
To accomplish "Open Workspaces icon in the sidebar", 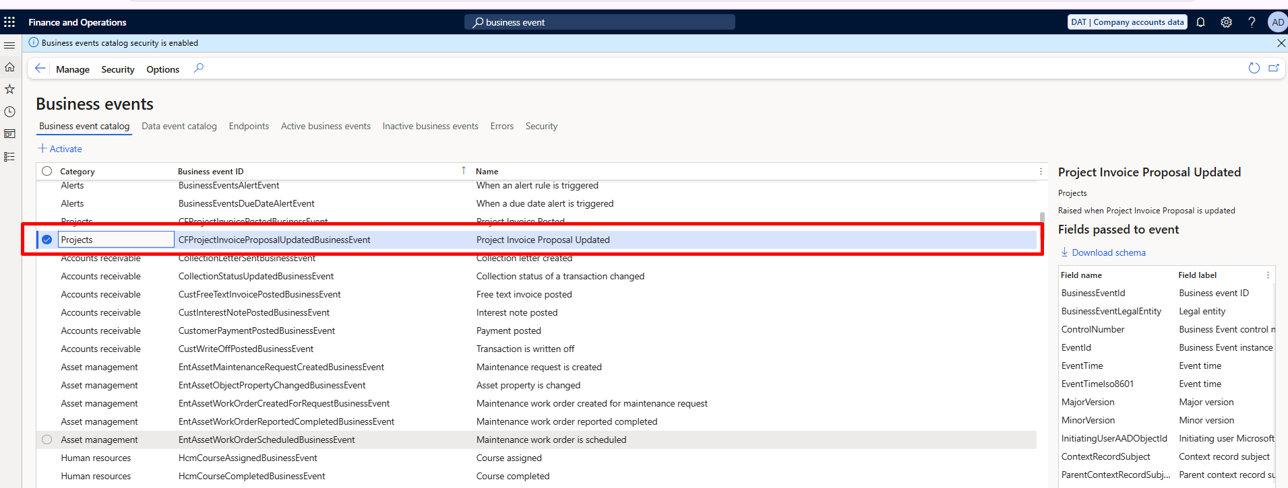I will pos(9,134).
